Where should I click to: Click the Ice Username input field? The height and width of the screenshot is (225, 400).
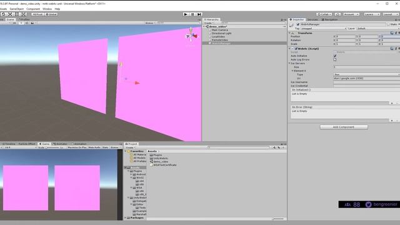(x=367, y=82)
